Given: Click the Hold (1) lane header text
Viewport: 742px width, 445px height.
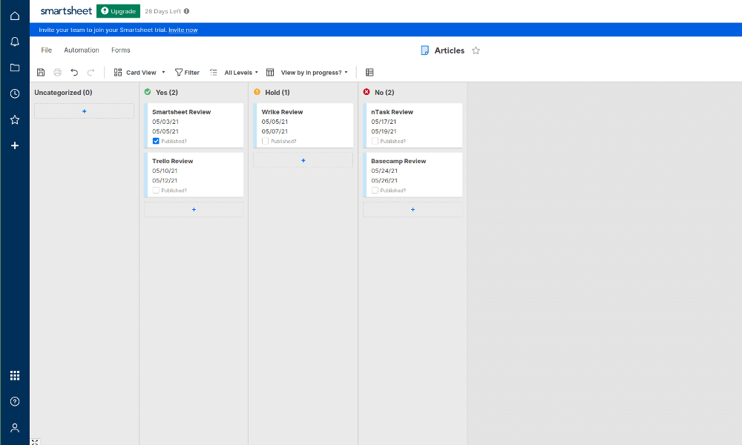Looking at the screenshot, I should click(x=278, y=93).
